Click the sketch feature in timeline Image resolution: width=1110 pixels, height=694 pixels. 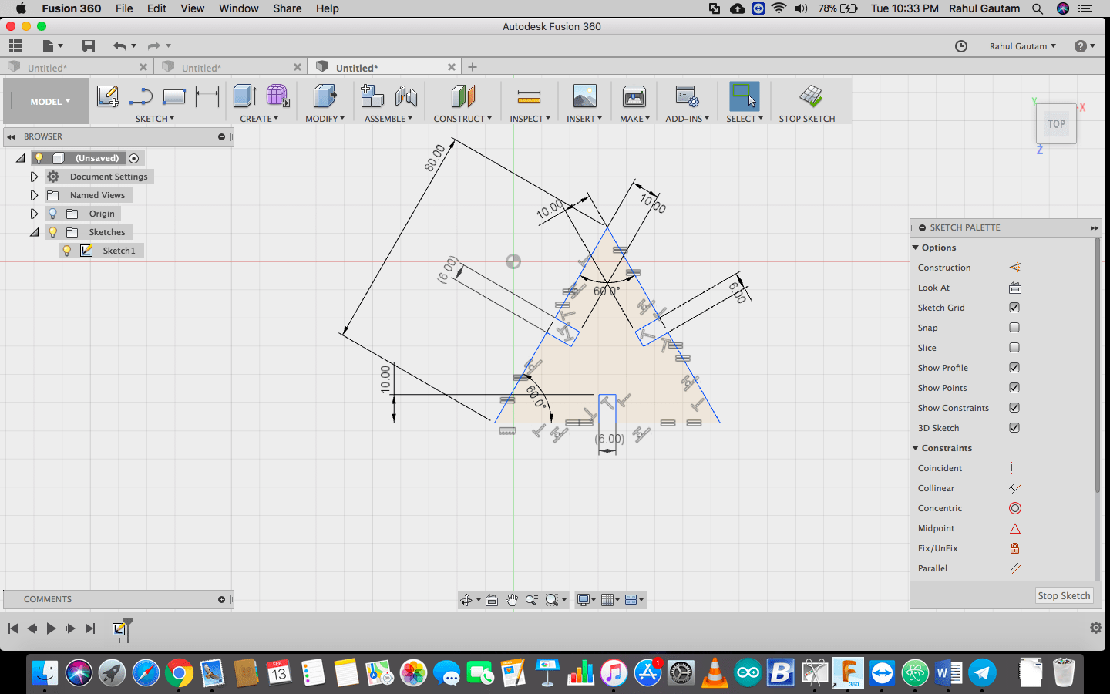pyautogui.click(x=119, y=629)
